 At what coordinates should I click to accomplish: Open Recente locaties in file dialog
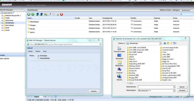pos(119,49)
